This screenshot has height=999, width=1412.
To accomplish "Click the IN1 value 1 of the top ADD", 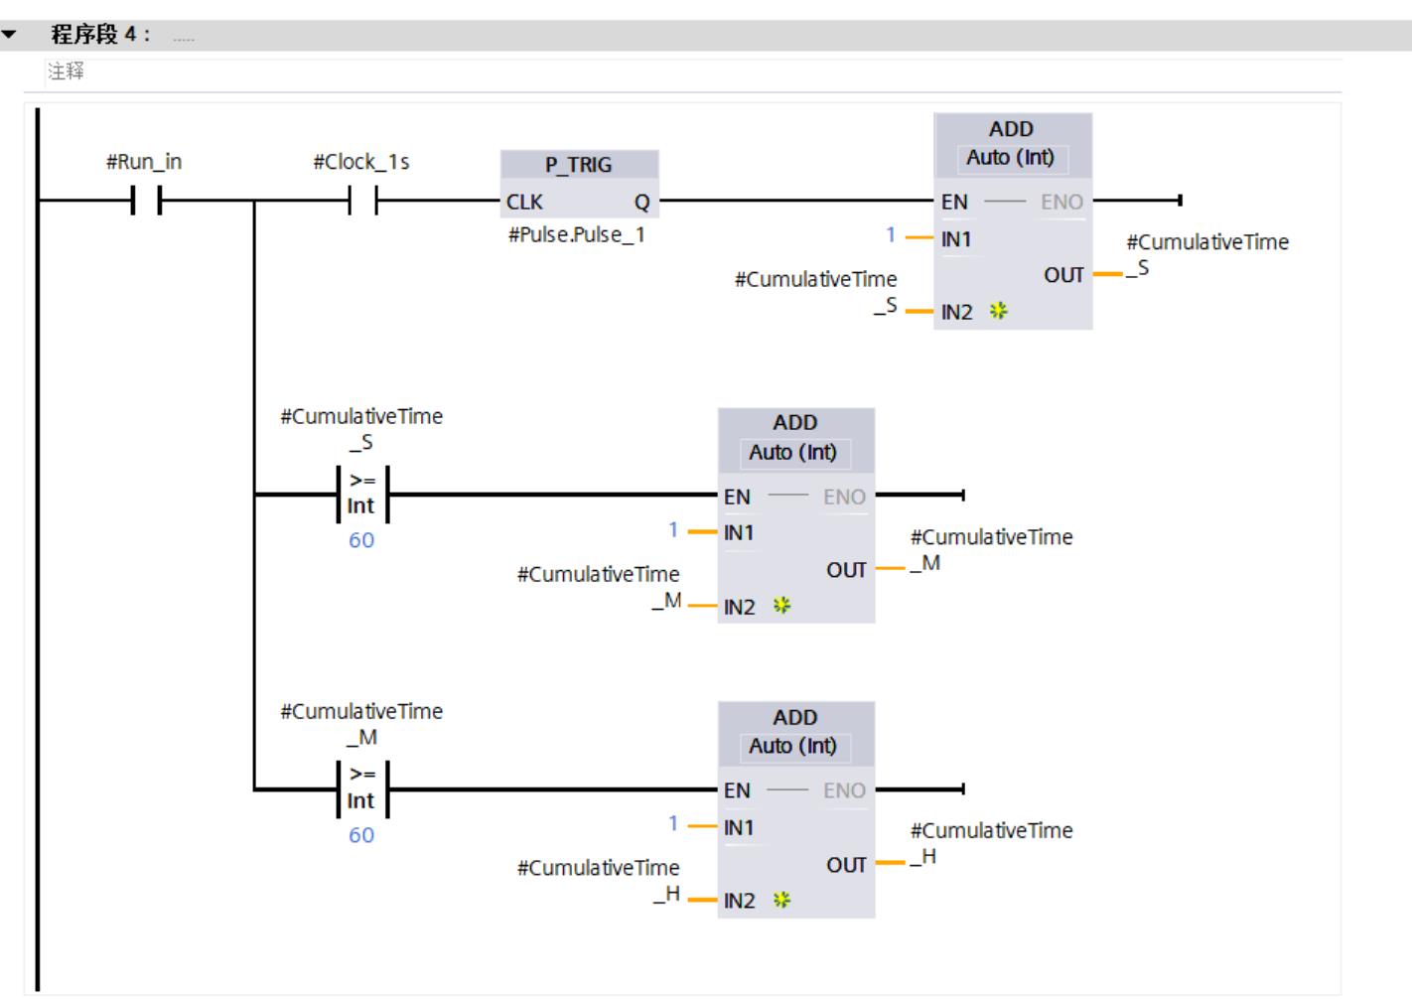I will (891, 234).
